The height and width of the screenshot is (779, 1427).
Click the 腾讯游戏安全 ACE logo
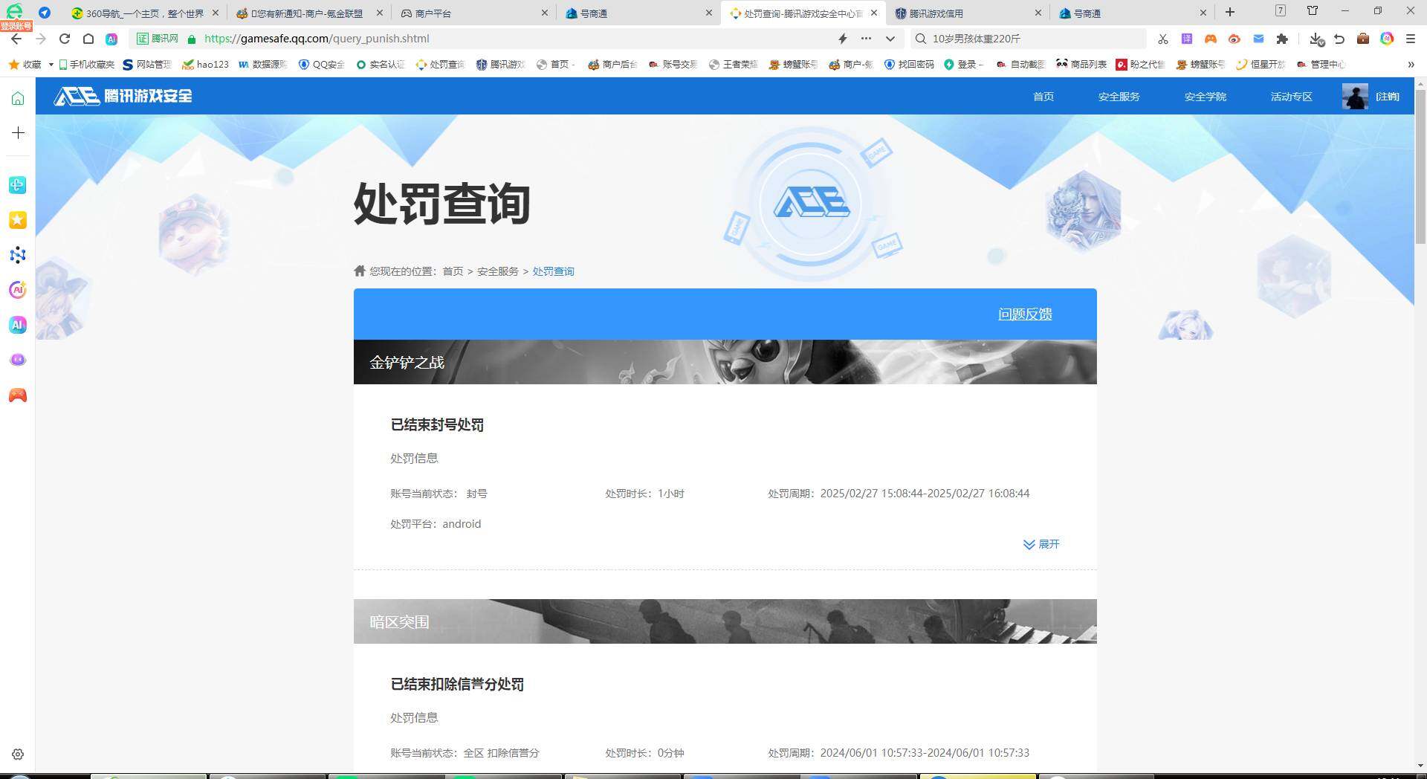tap(123, 96)
